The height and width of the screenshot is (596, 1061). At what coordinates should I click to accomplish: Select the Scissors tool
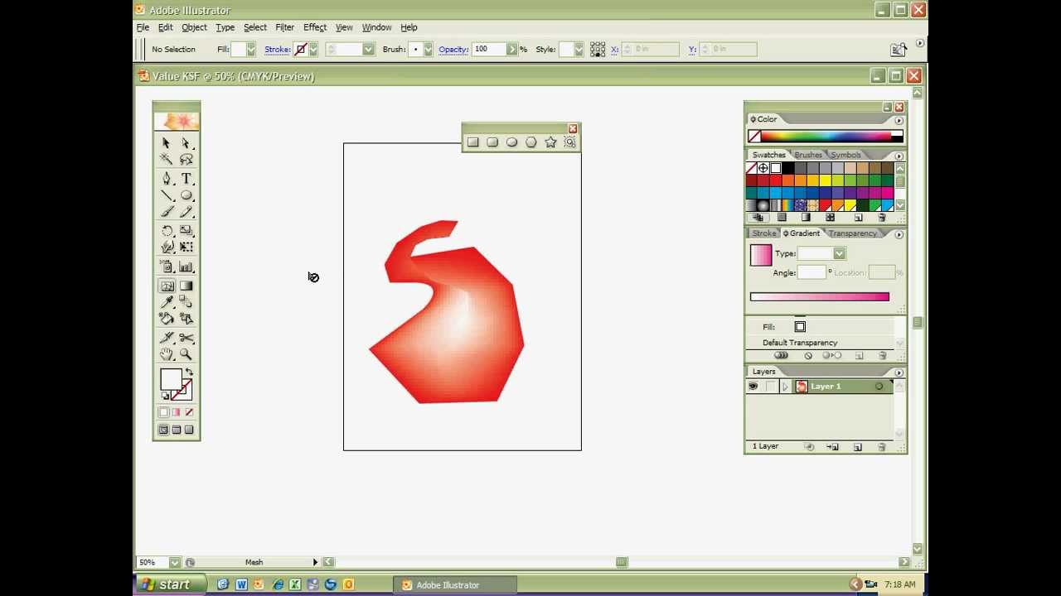186,338
